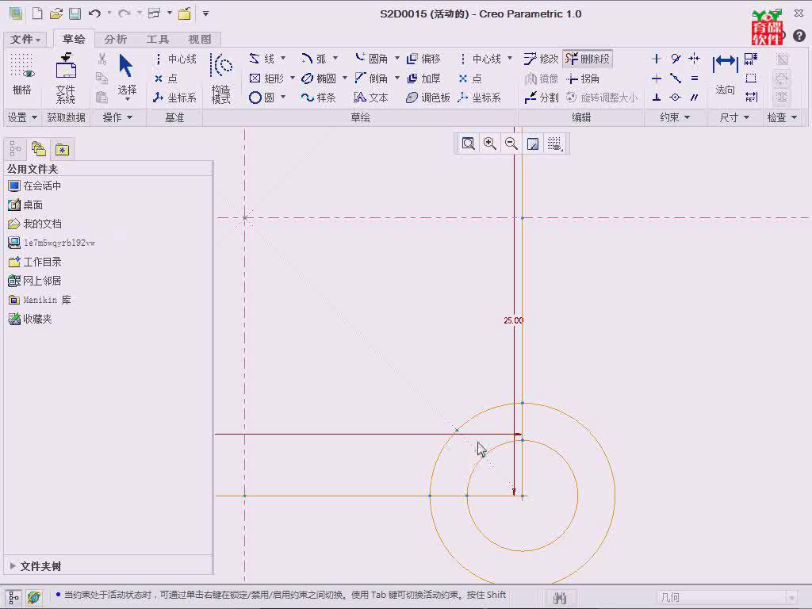The height and width of the screenshot is (609, 812).
Task: Toggle the 栅格 grid display
Action: click(21, 75)
